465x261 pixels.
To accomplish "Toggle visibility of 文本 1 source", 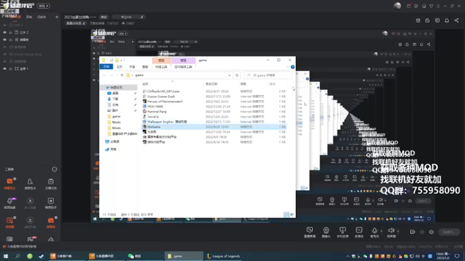I will [x=5, y=25].
